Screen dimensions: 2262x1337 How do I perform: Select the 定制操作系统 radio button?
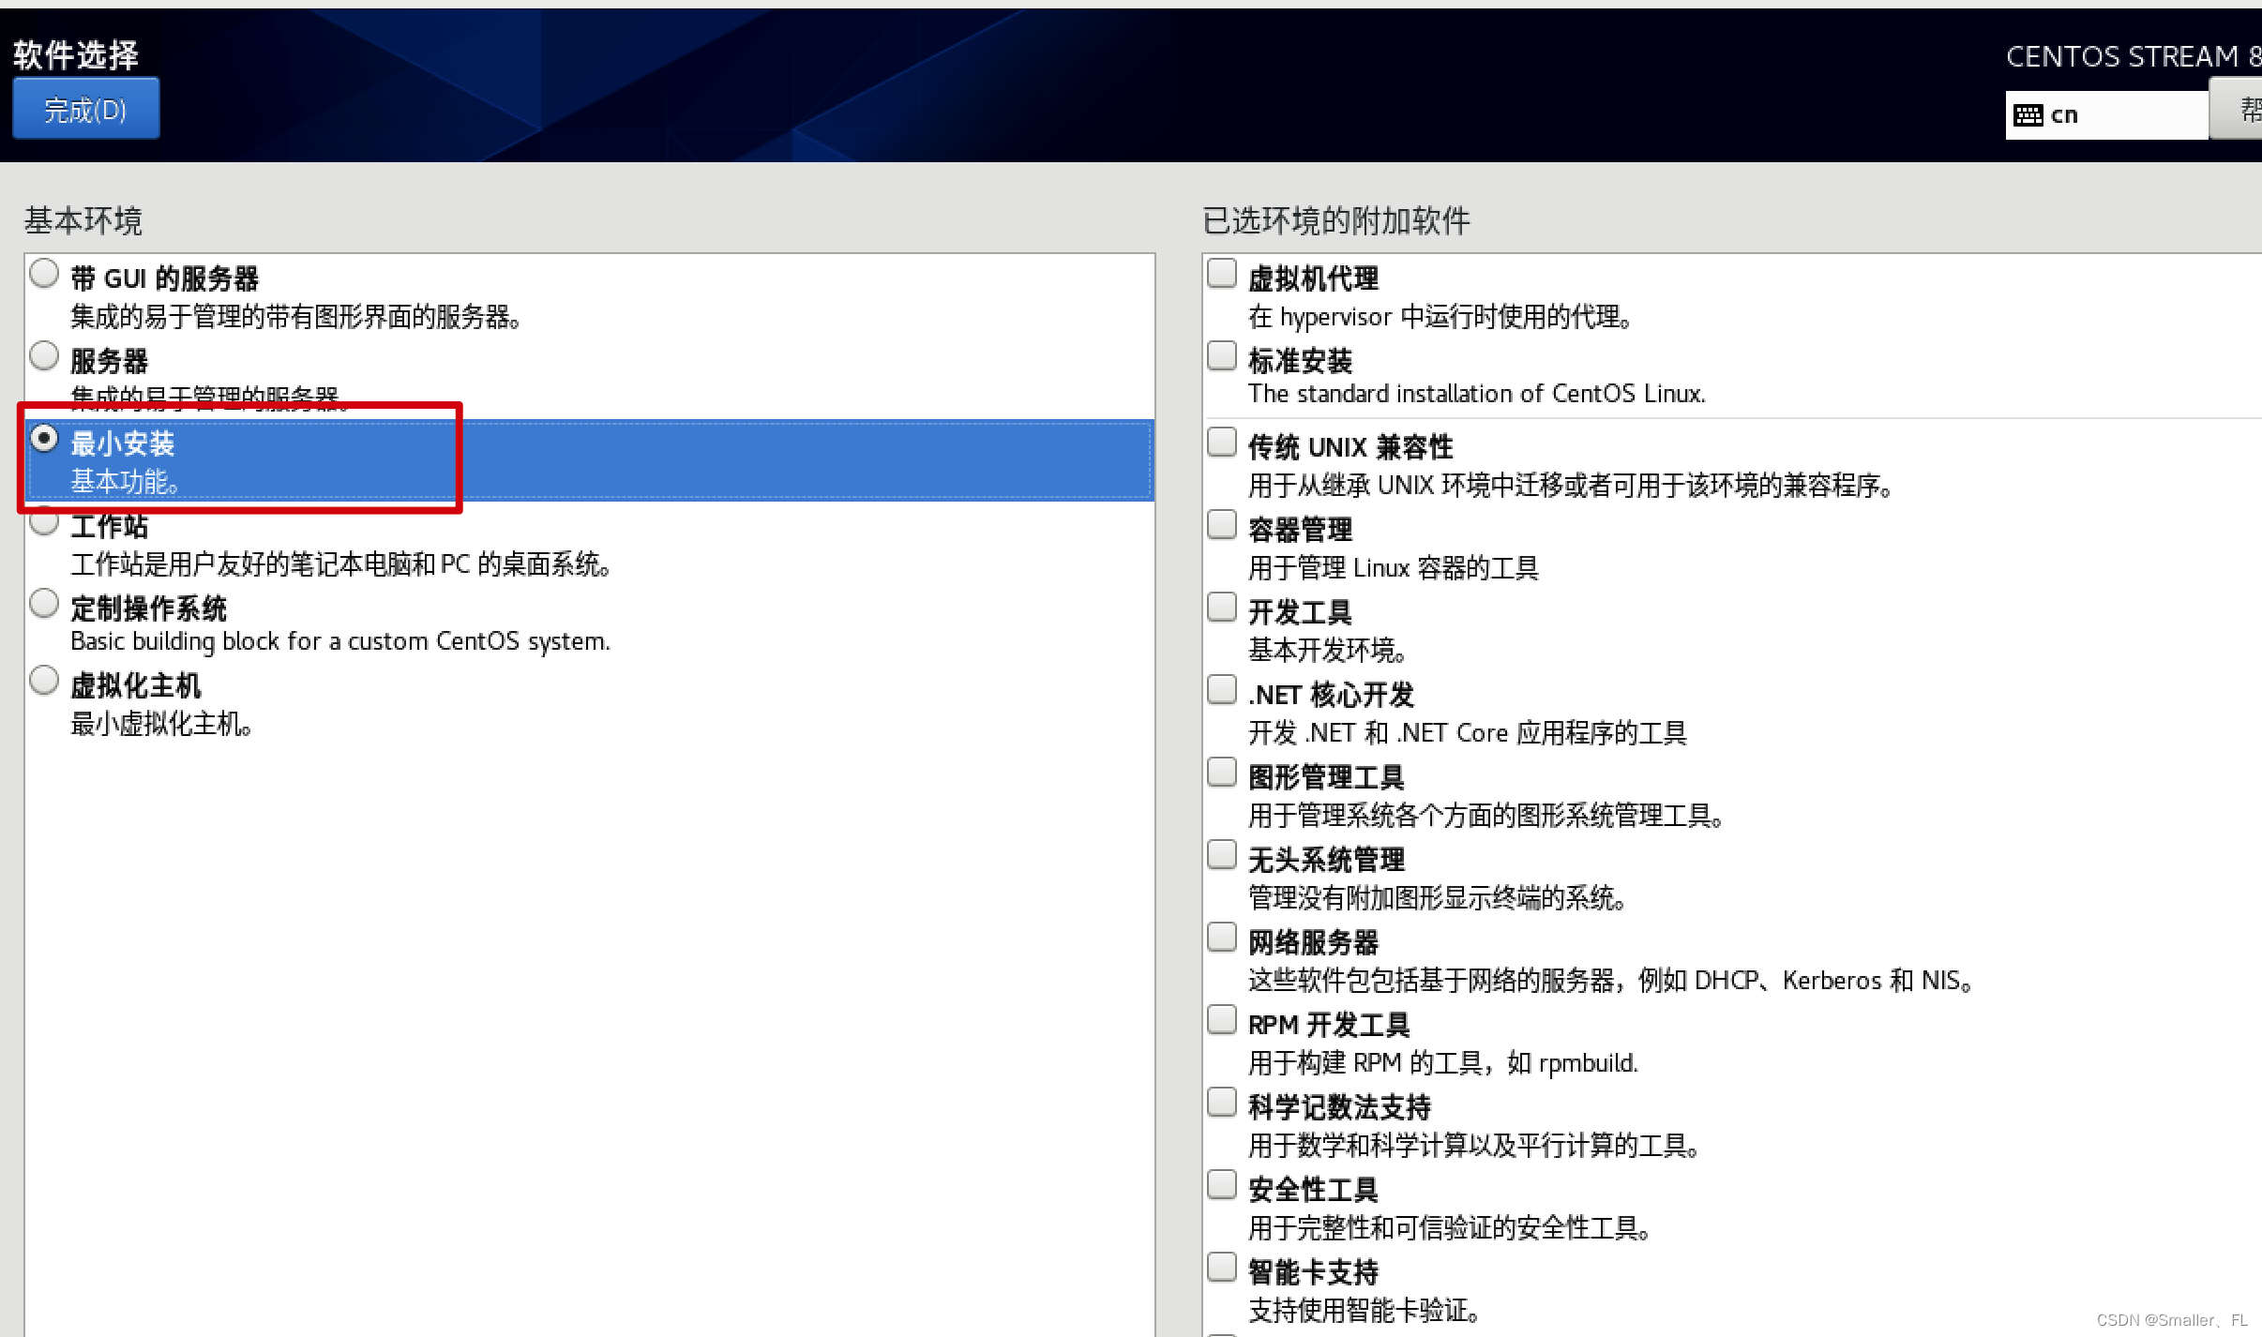pos(44,604)
